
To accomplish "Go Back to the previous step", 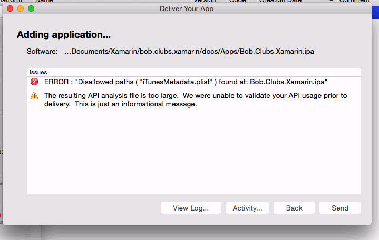I will (x=294, y=208).
